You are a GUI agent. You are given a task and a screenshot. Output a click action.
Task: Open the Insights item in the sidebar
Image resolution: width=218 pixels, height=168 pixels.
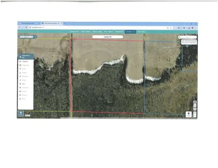click(25, 61)
